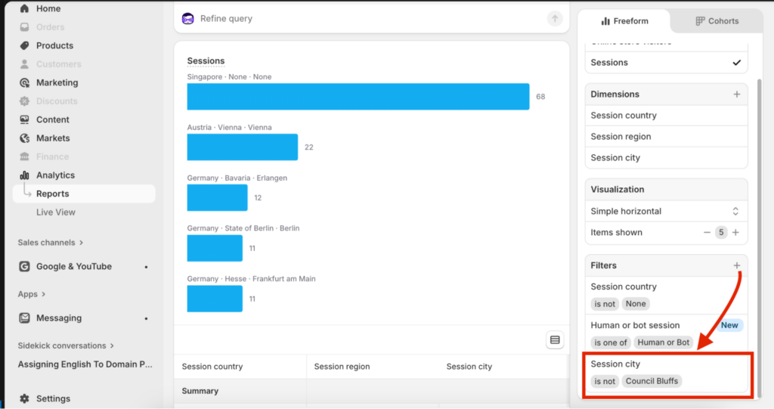The image size is (774, 409).
Task: Click the State of Berlin bar
Action: 215,248
